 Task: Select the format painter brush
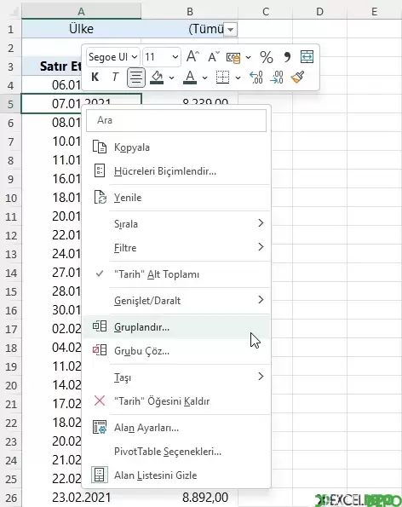coord(297,78)
